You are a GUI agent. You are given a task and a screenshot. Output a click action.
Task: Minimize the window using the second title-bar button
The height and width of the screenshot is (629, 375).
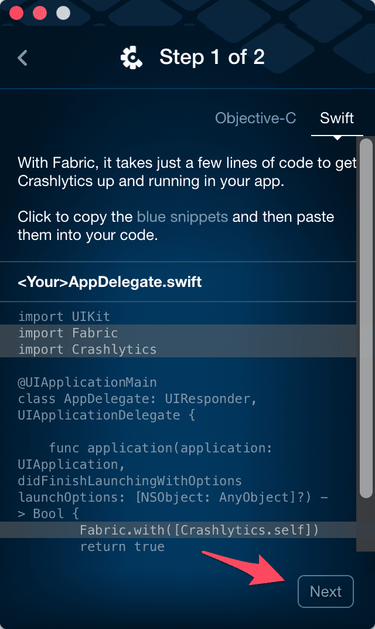click(x=39, y=12)
